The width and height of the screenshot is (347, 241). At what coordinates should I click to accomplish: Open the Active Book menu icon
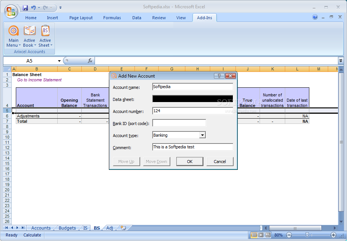(30, 31)
